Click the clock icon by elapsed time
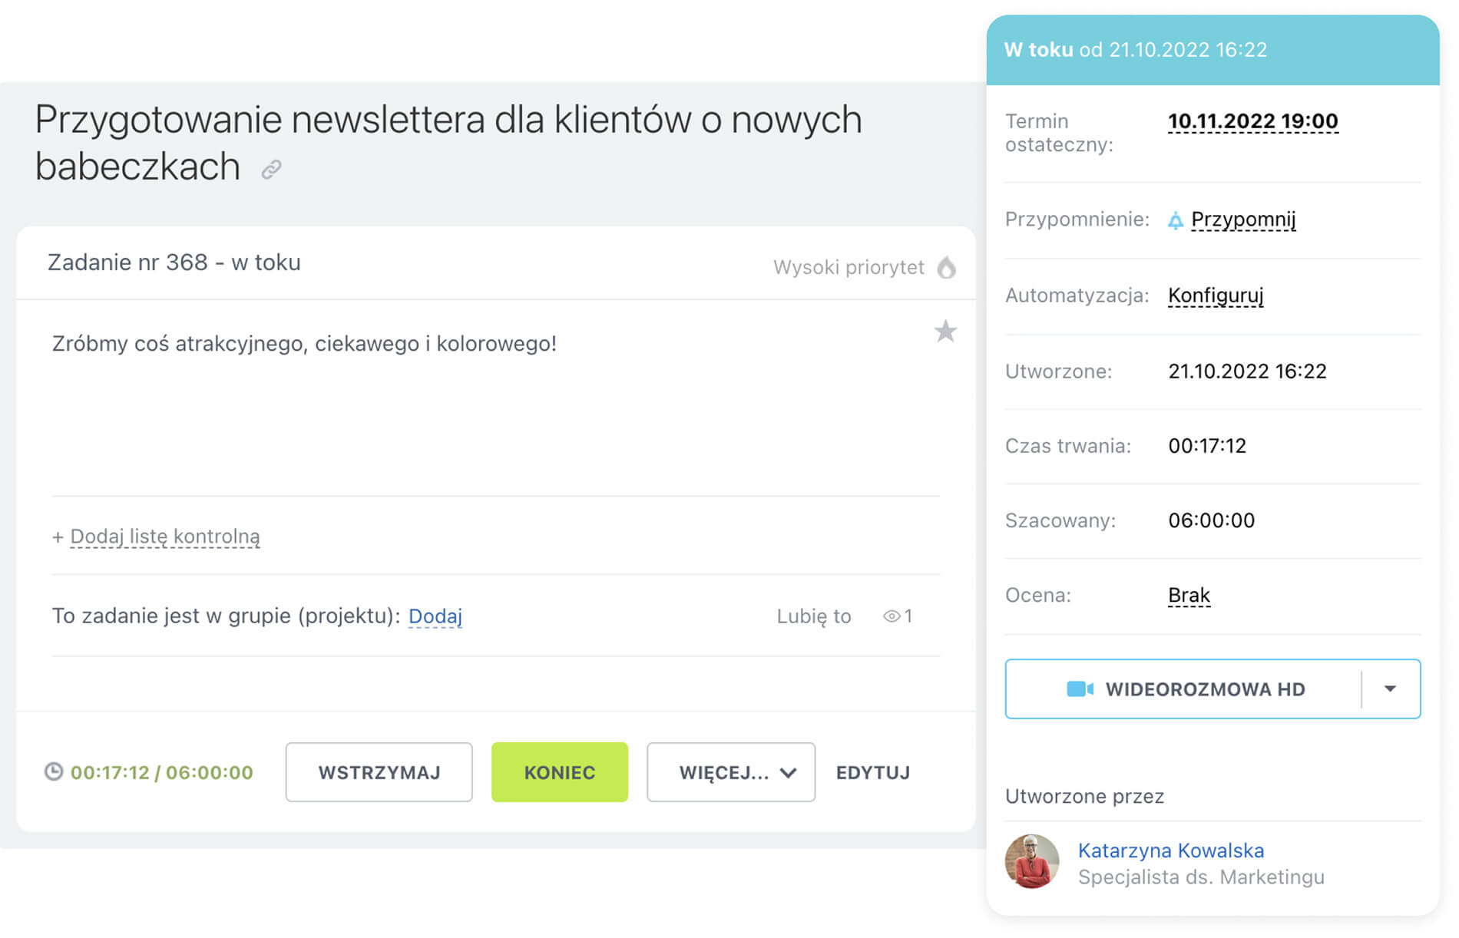The height and width of the screenshot is (938, 1459). click(54, 771)
